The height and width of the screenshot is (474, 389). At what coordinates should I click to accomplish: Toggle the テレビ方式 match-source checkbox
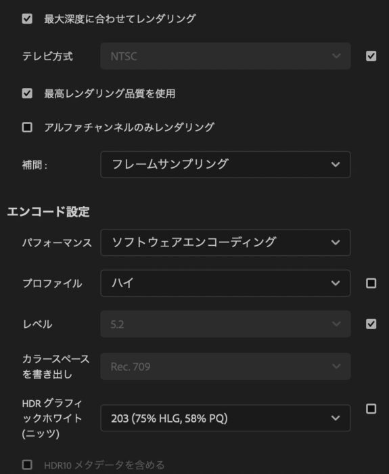[371, 56]
